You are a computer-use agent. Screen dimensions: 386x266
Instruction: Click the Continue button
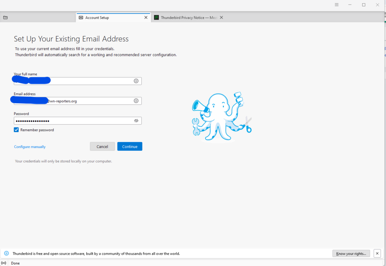130,146
